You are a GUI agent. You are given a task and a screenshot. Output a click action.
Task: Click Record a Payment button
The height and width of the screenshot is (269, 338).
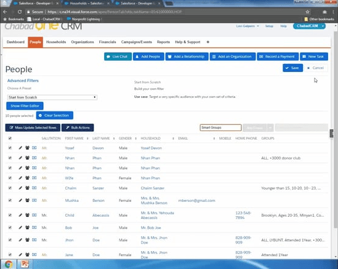tap(278, 57)
